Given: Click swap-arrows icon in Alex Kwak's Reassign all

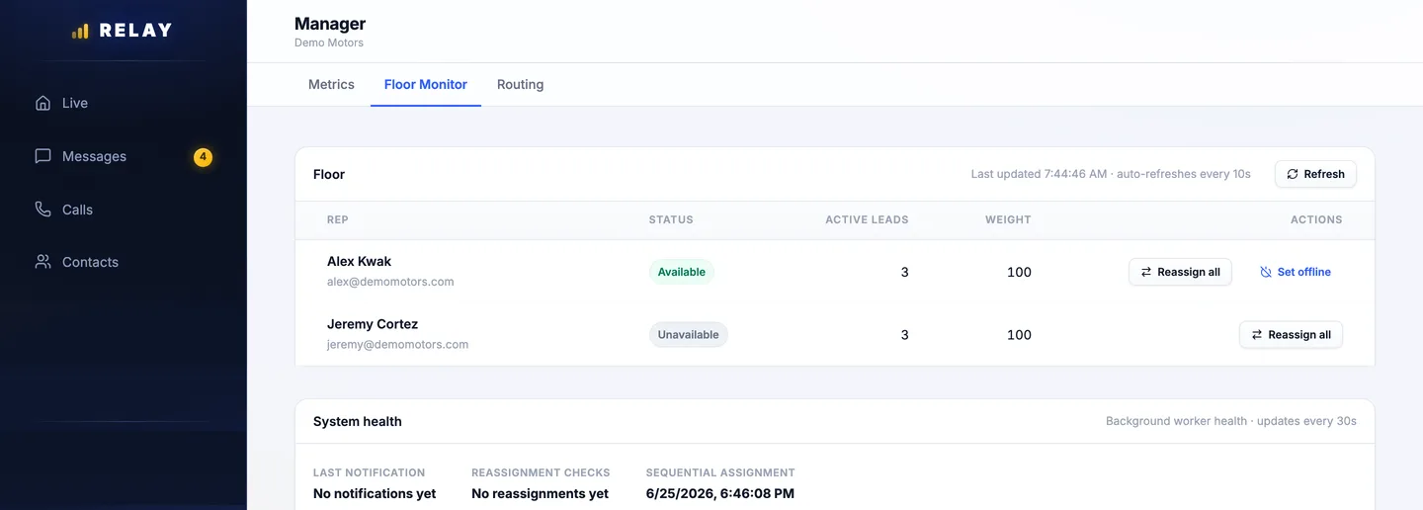Looking at the screenshot, I should (x=1146, y=272).
